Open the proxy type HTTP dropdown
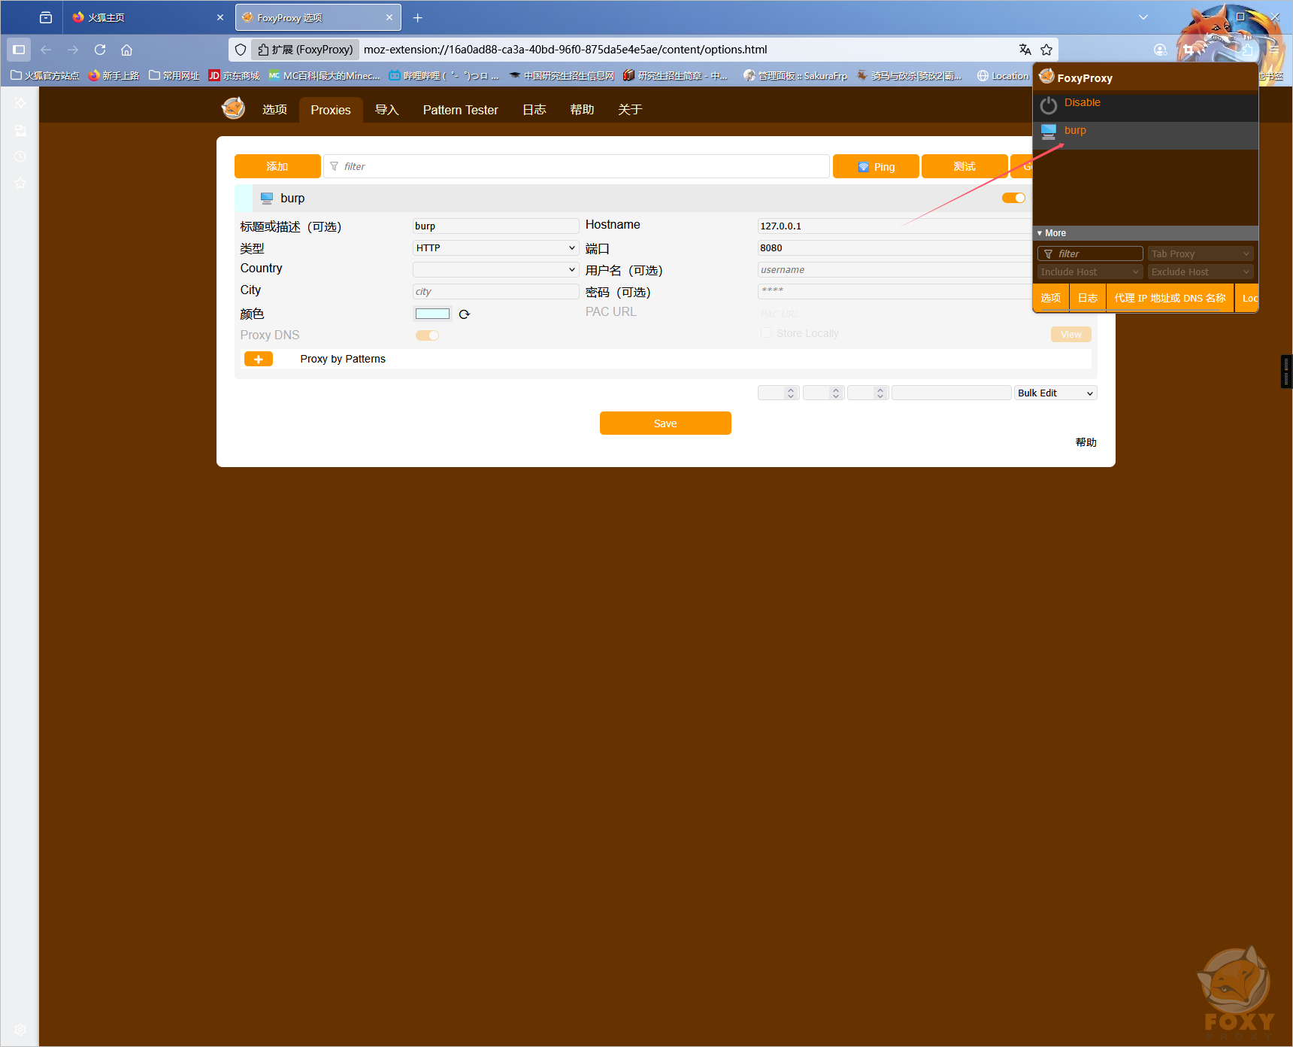The width and height of the screenshot is (1293, 1047). click(495, 248)
